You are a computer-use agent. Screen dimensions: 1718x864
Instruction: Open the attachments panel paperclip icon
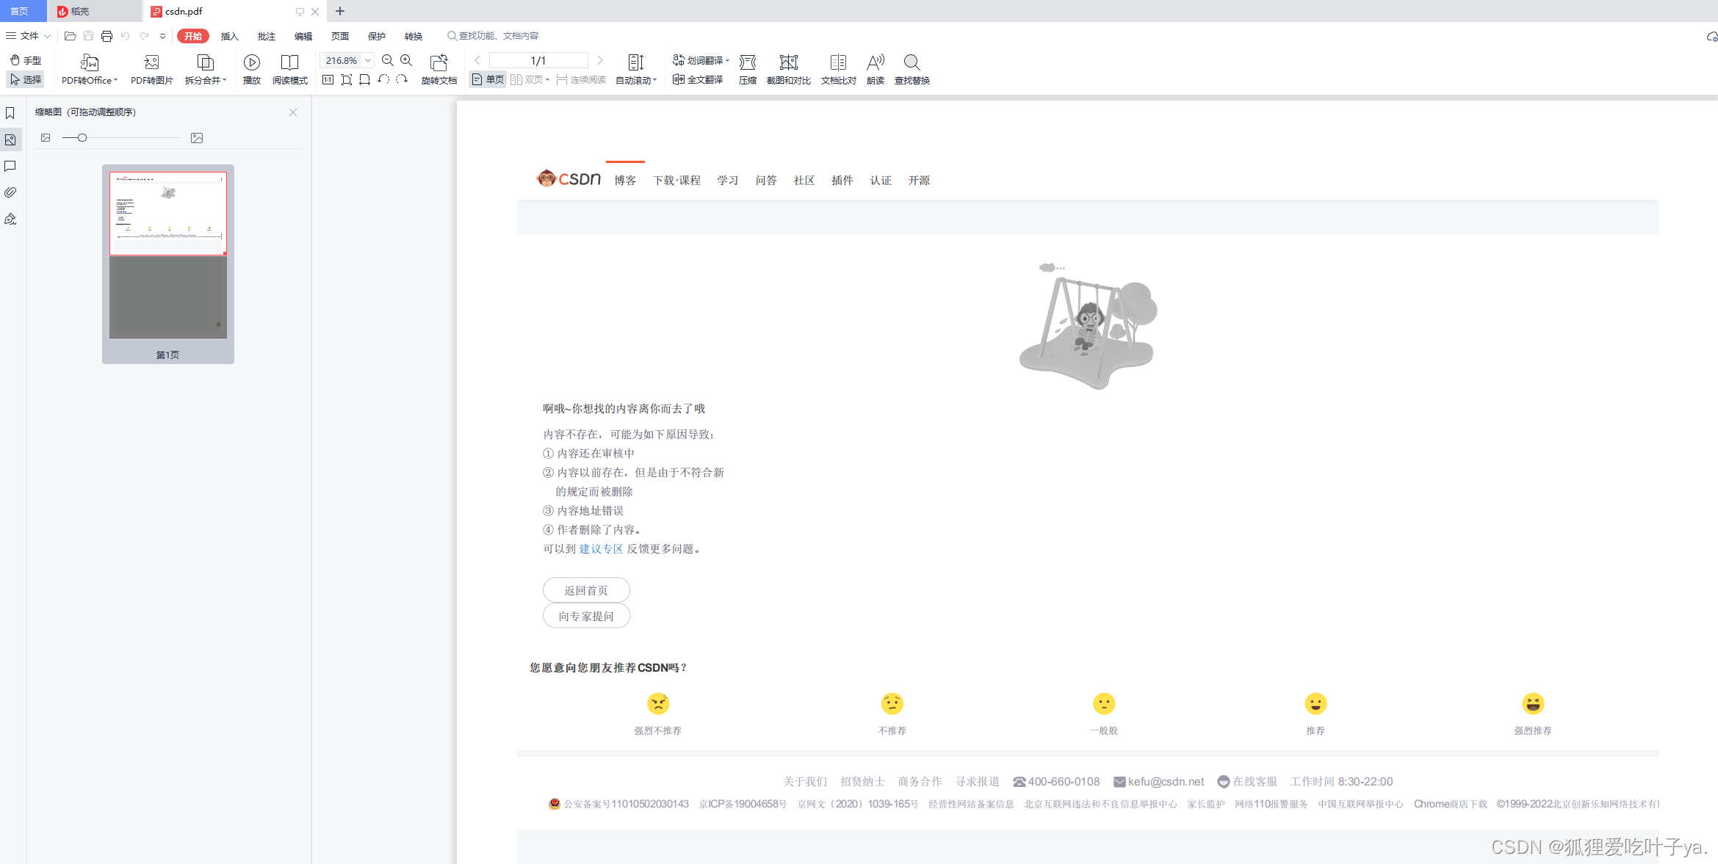[x=10, y=192]
